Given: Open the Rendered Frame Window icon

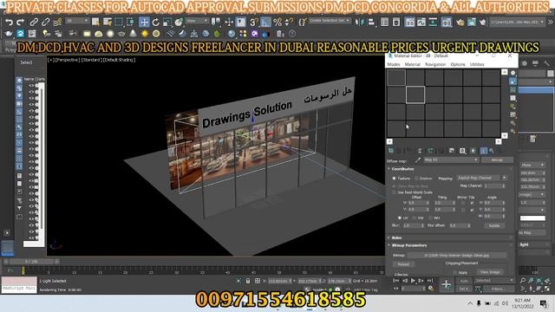Looking at the screenshot, I should (x=472, y=23).
